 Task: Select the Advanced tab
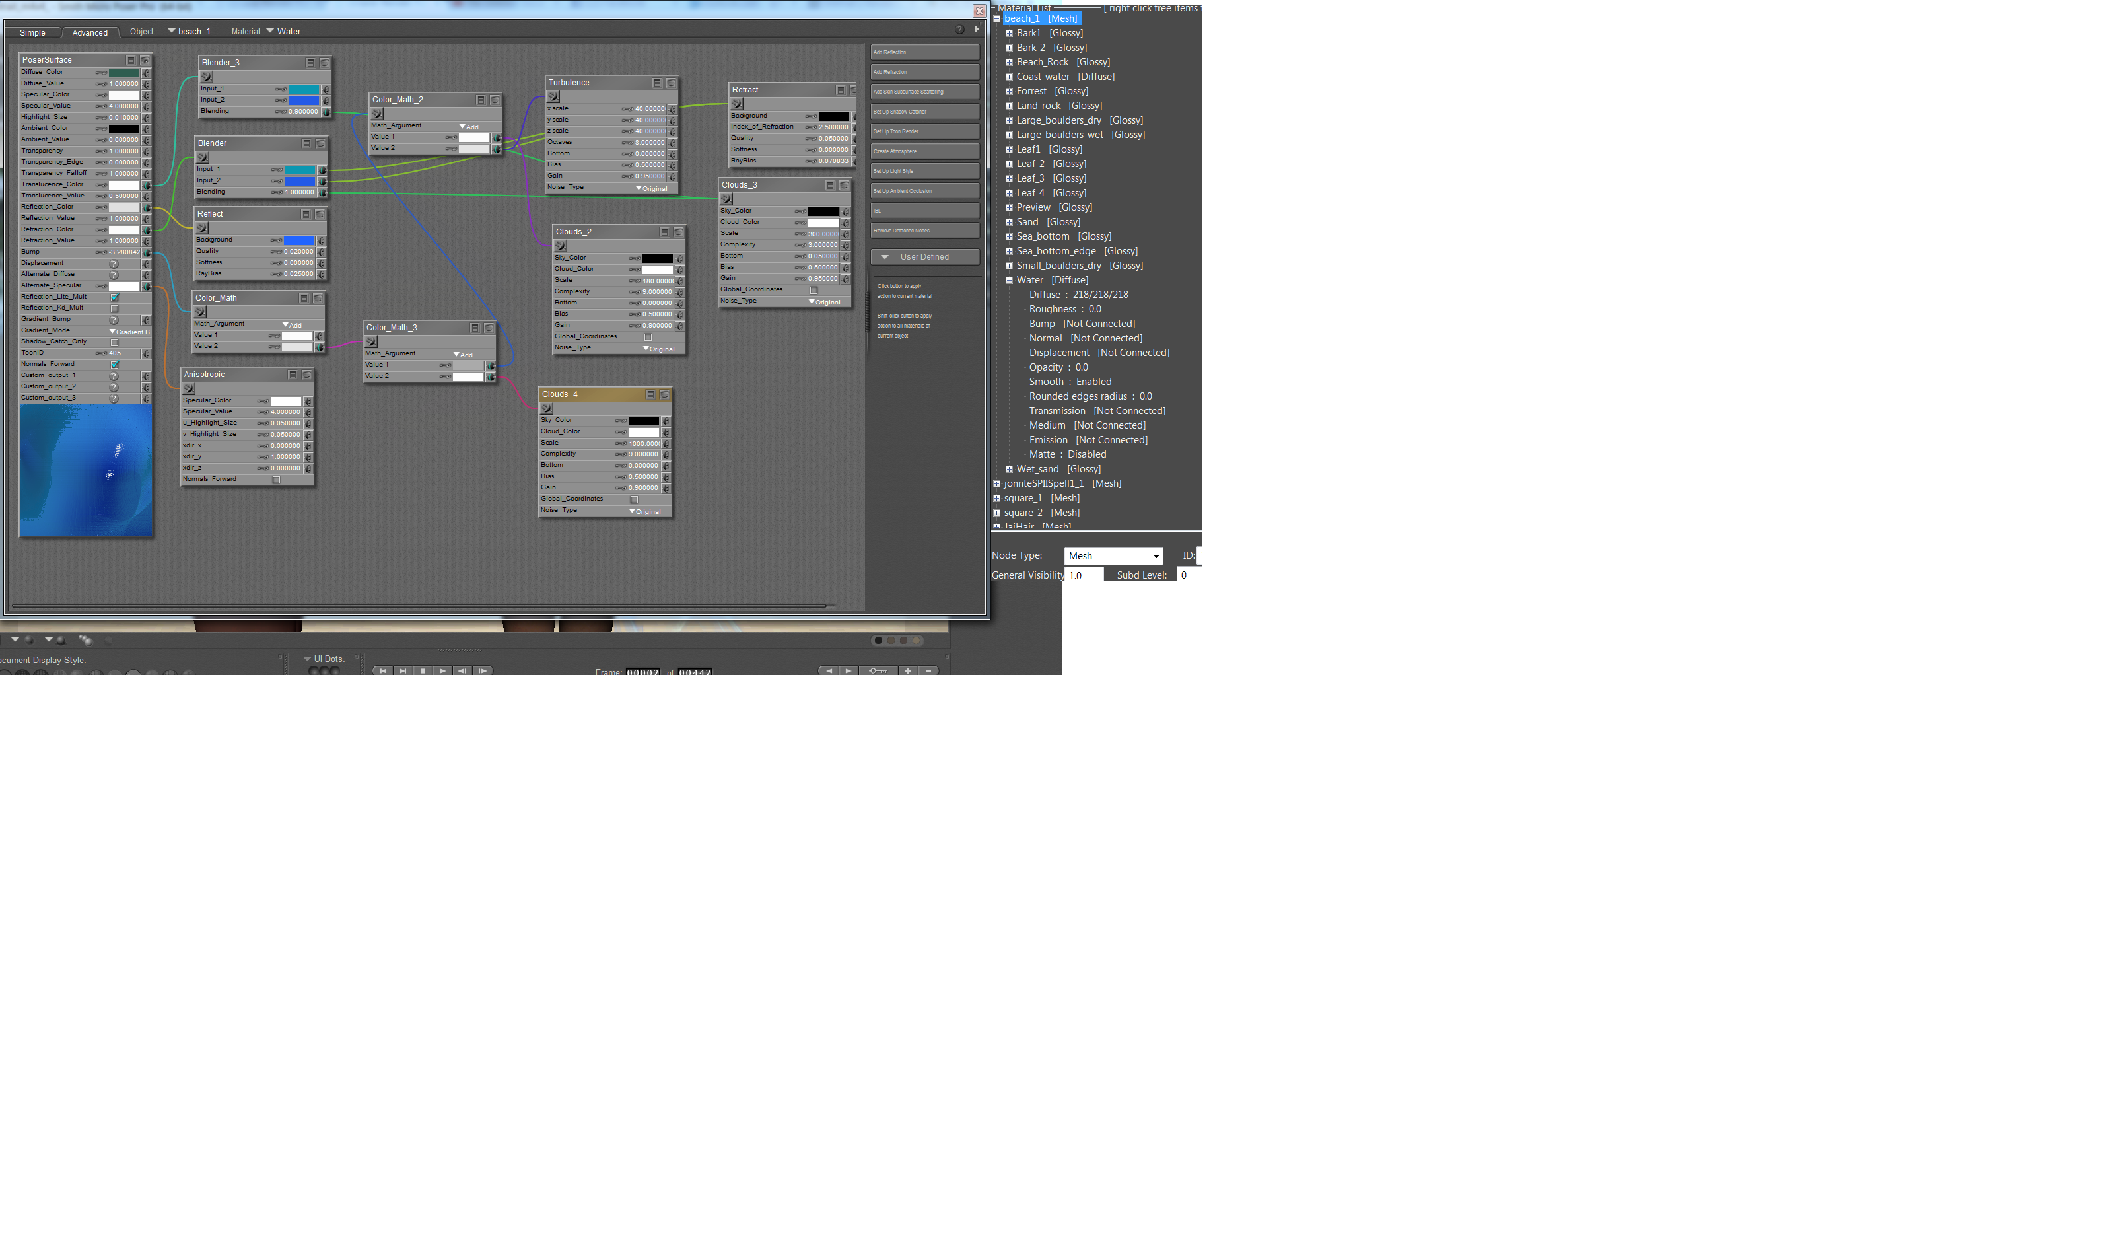(89, 33)
